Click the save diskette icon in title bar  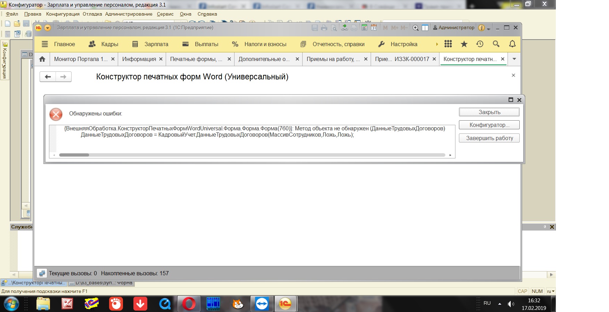pyautogui.click(x=315, y=28)
